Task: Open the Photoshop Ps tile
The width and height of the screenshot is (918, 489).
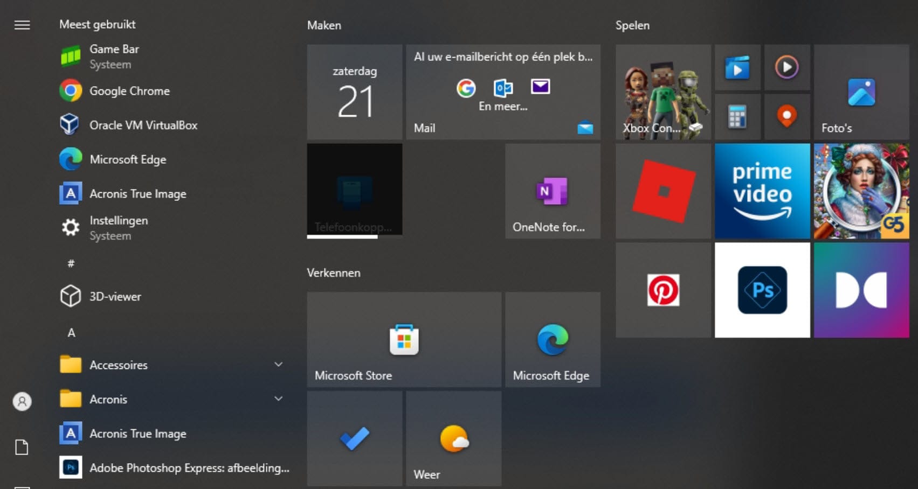Action: pos(762,290)
